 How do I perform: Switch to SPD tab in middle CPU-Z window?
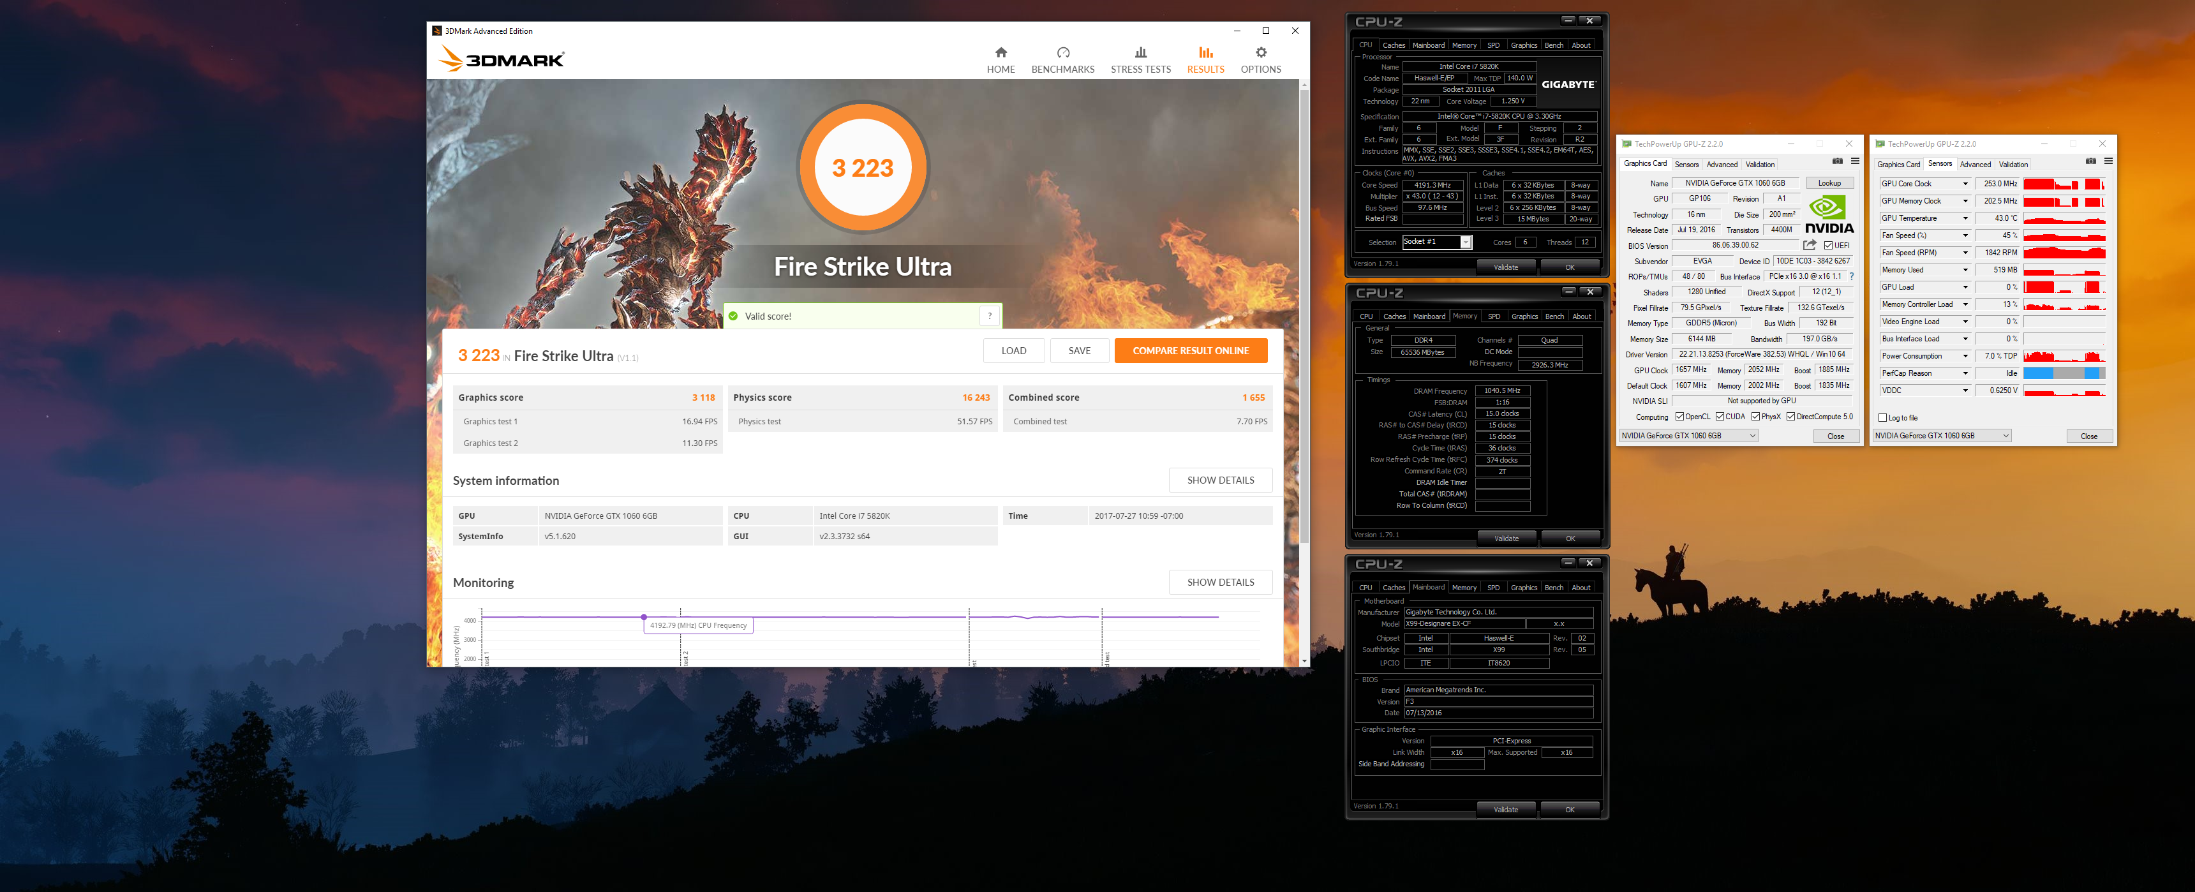click(1494, 316)
